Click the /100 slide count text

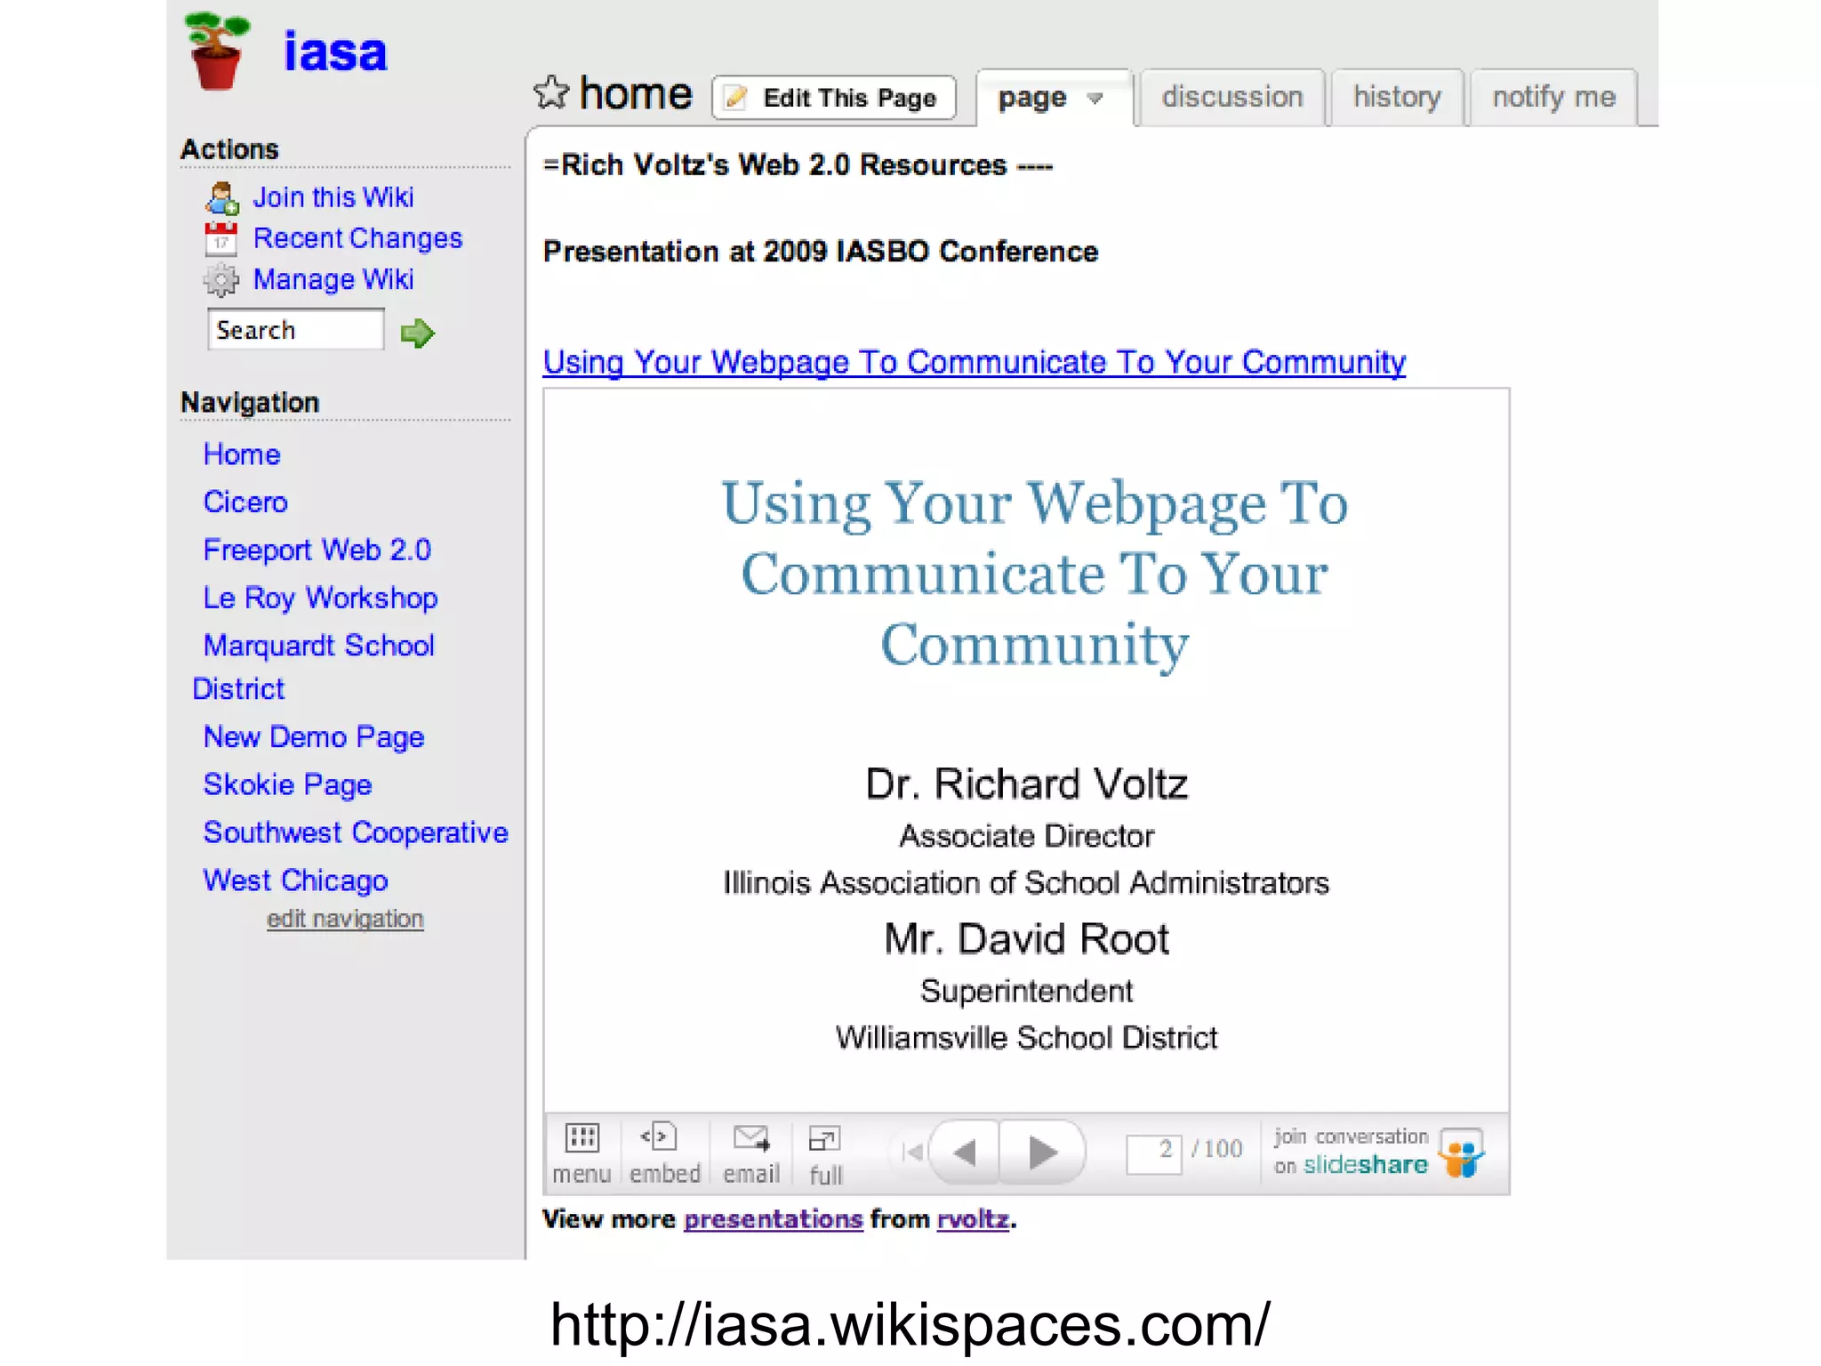[x=1216, y=1150]
